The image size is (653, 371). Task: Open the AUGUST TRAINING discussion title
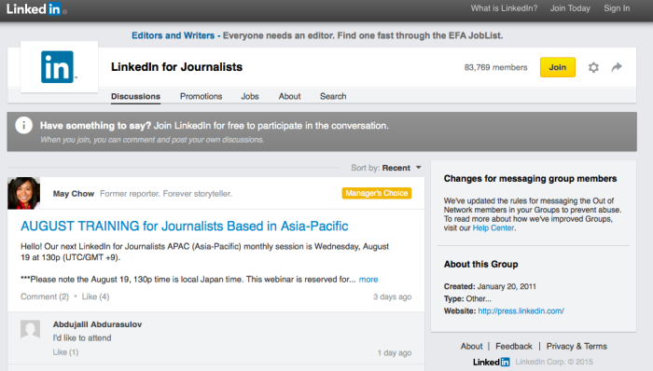click(x=185, y=226)
